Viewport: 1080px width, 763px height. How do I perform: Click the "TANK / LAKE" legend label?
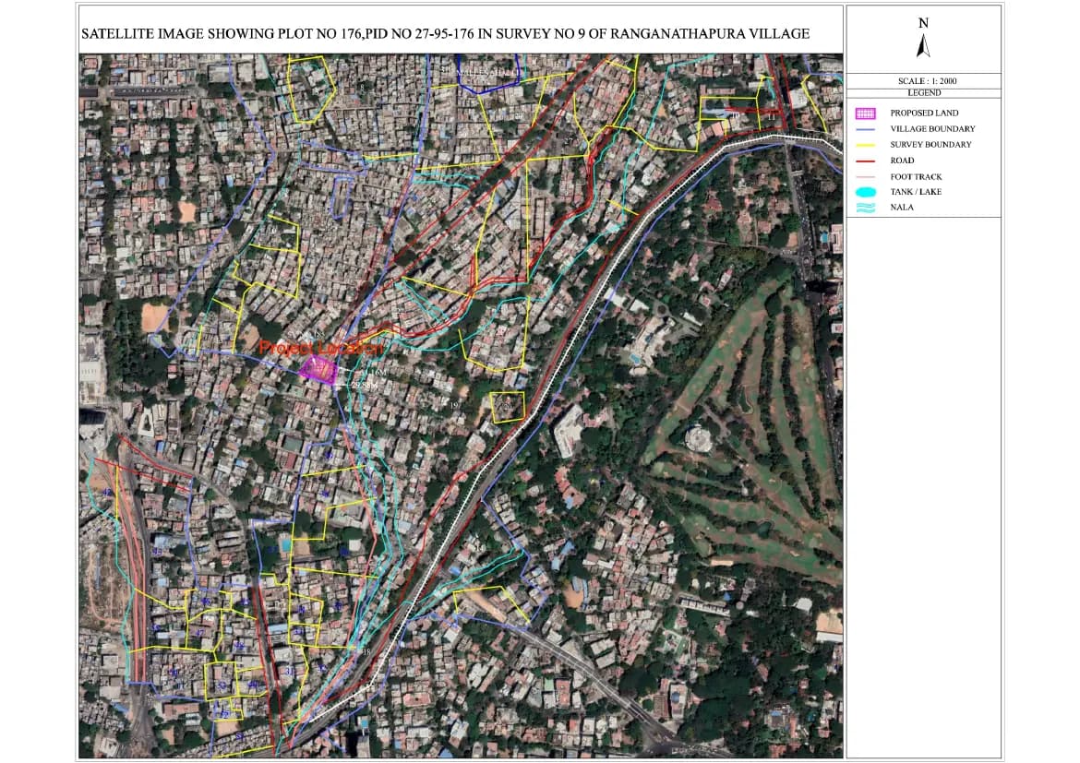click(916, 192)
